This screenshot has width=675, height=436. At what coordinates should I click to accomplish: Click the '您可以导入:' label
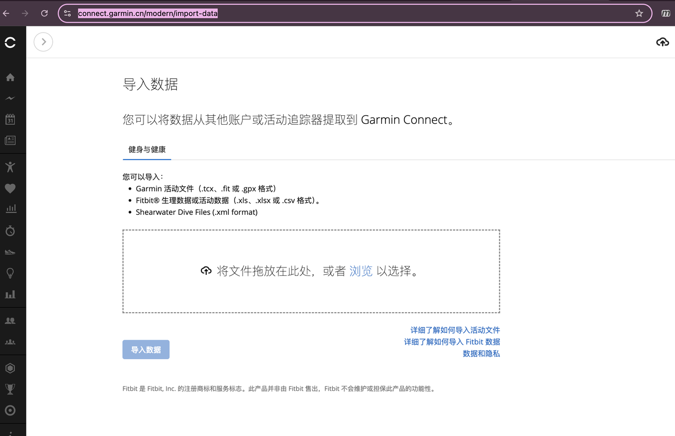[143, 177]
